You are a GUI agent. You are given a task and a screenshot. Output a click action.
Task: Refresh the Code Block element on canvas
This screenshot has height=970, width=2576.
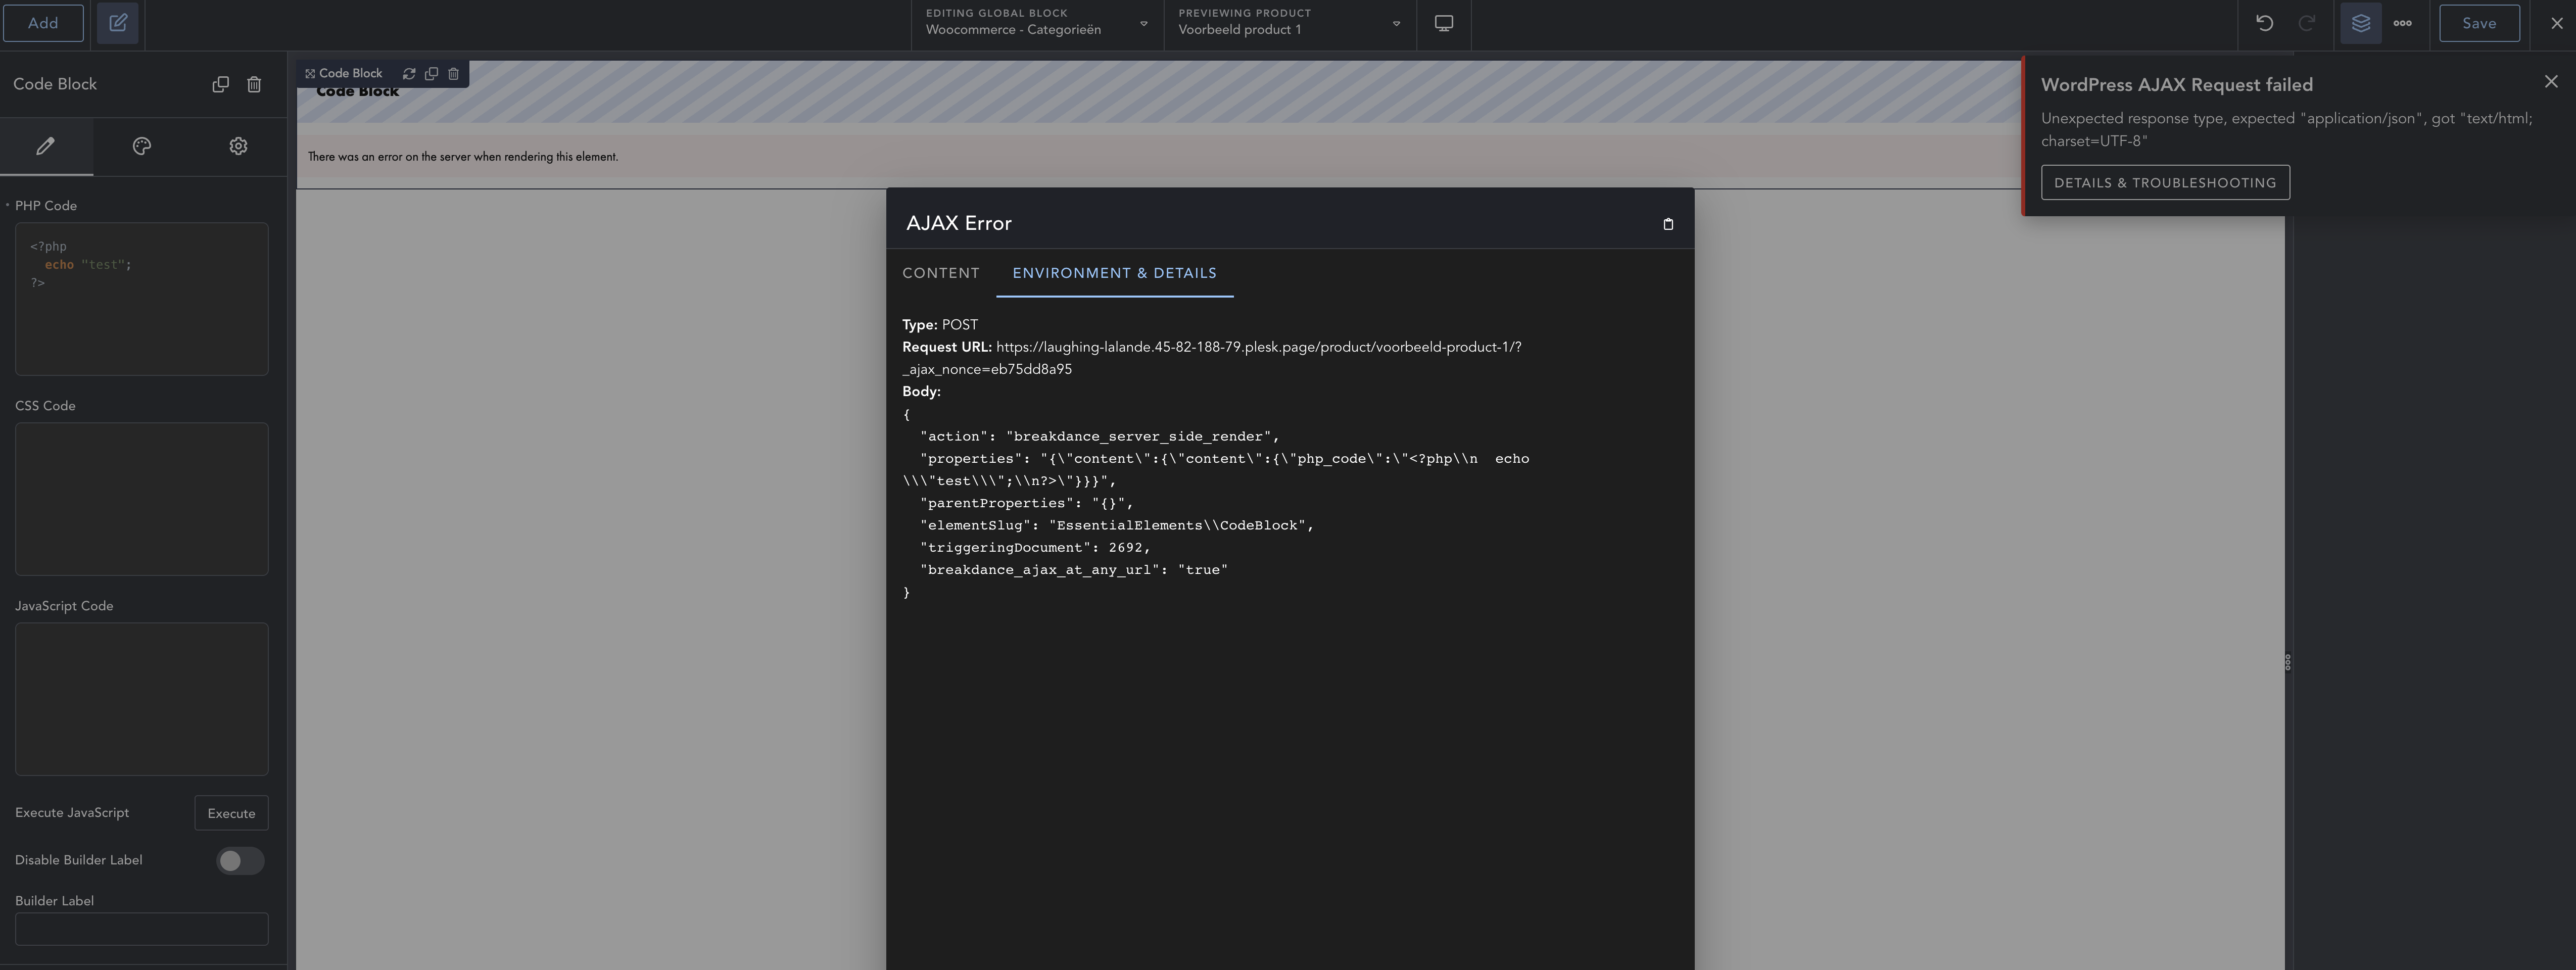[409, 73]
